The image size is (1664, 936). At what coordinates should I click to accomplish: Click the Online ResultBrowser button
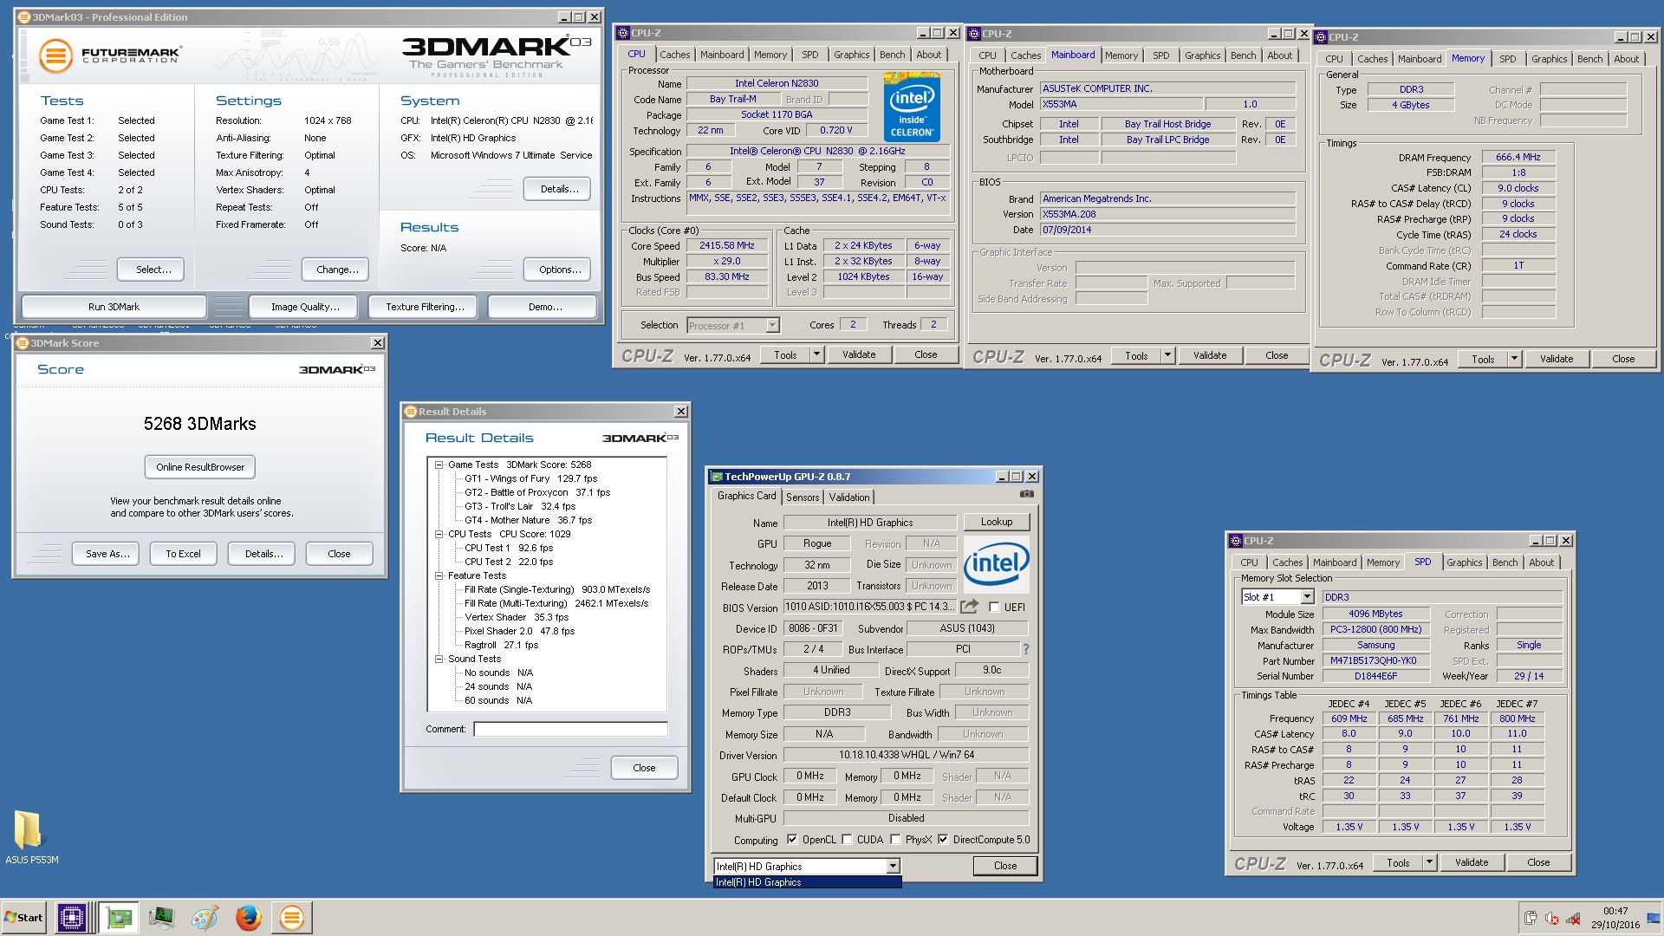click(x=200, y=467)
